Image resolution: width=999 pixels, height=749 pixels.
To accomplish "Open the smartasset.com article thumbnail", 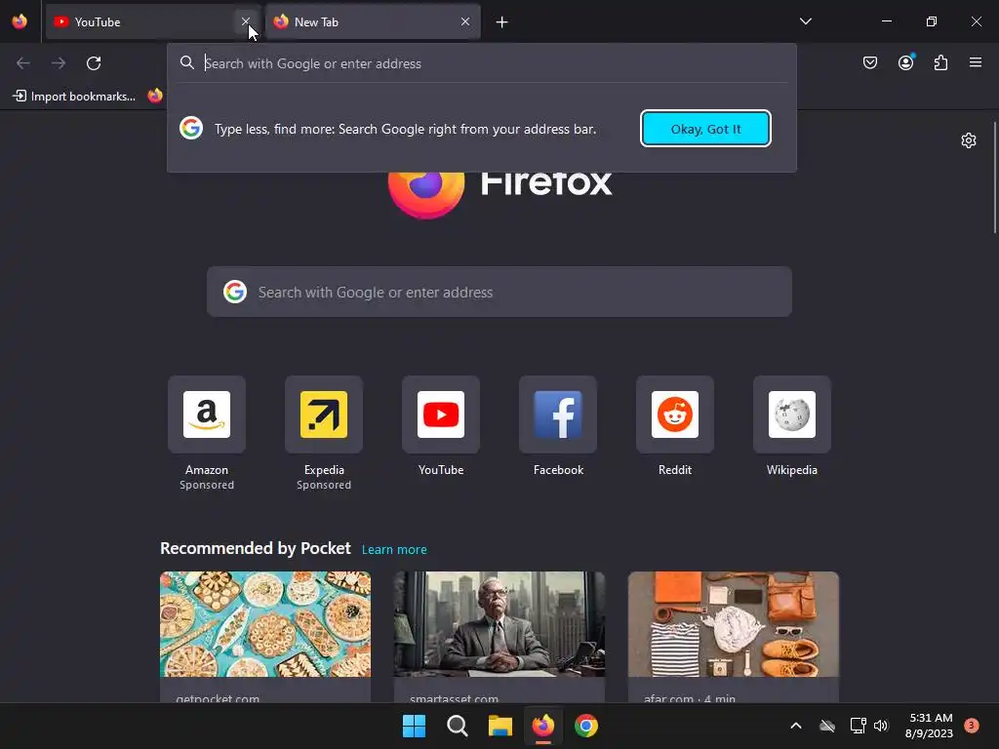I will [x=499, y=624].
